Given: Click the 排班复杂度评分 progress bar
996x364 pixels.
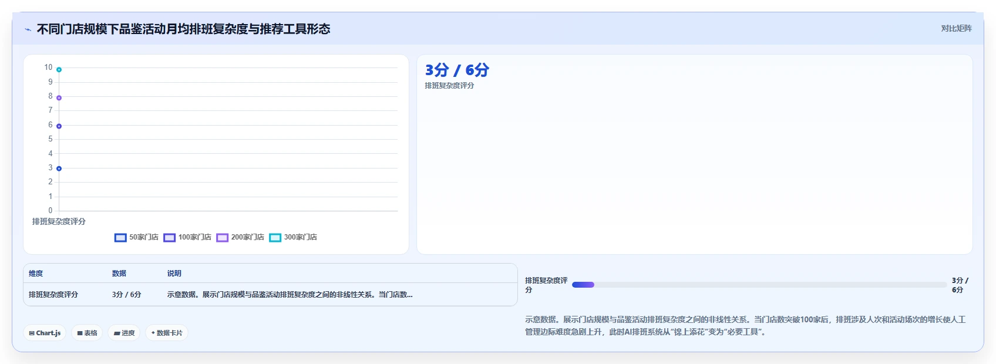Looking at the screenshot, I should pos(759,285).
